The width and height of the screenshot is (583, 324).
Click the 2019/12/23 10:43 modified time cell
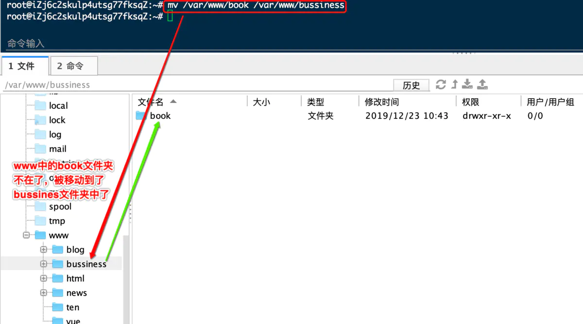tap(407, 116)
